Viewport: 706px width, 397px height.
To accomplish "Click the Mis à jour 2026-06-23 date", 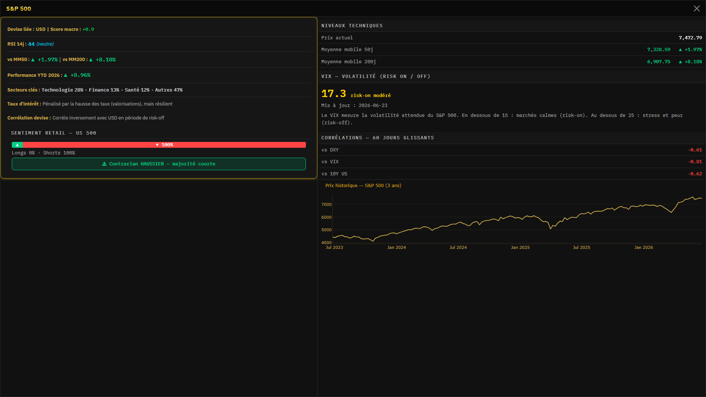I will click(354, 105).
